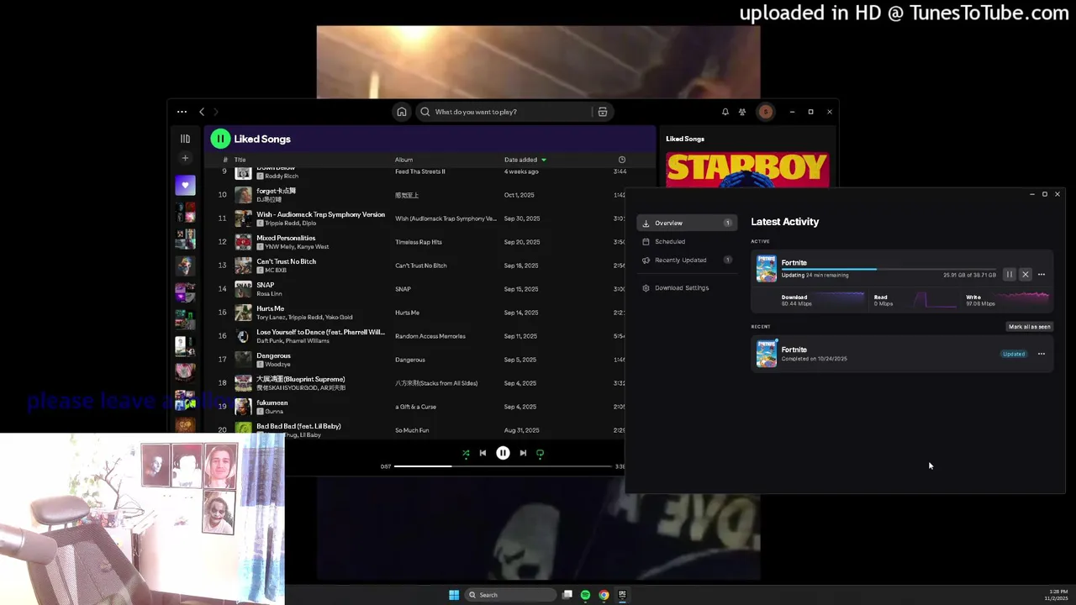
Task: Toggle repeat in Spotify player
Action: [x=541, y=453]
